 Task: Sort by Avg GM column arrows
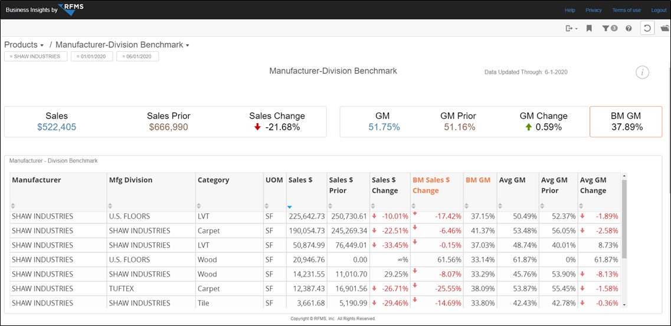[x=501, y=206]
